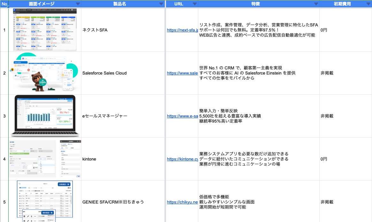Select the ネクストSFA screenshot thumbnail
372x222 pixels.
point(45,30)
